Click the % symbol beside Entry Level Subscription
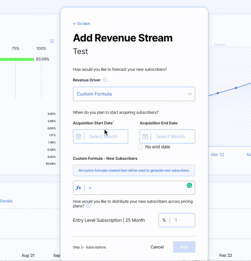Image resolution: width=251 pixels, height=261 pixels. pos(164,220)
